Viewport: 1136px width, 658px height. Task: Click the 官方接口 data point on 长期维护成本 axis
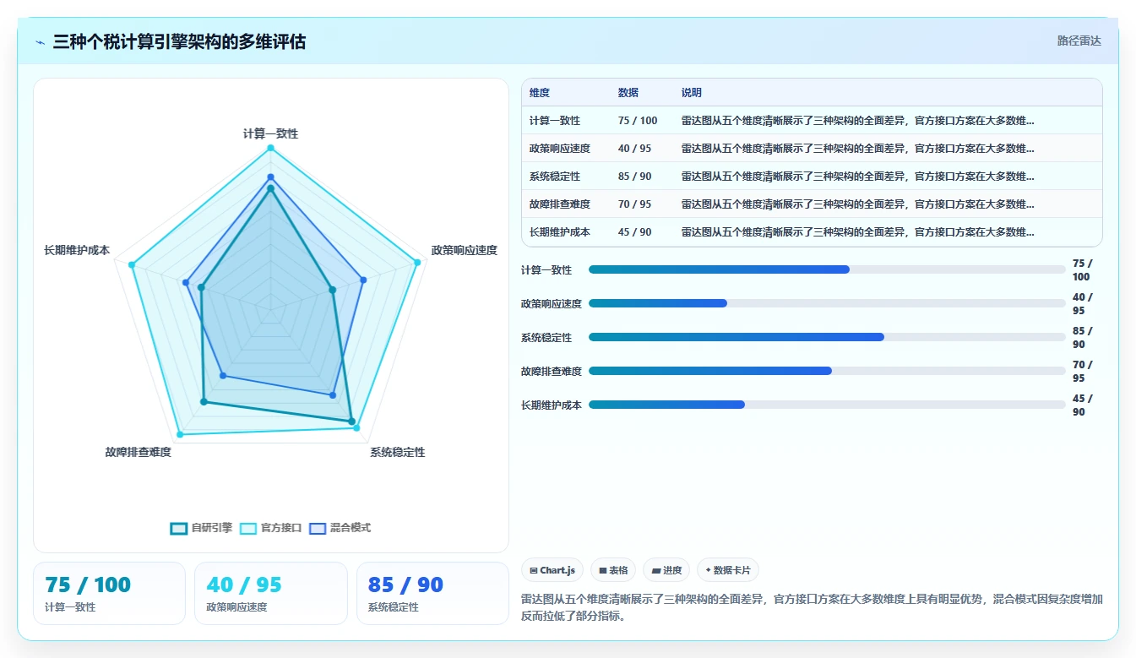pos(132,265)
